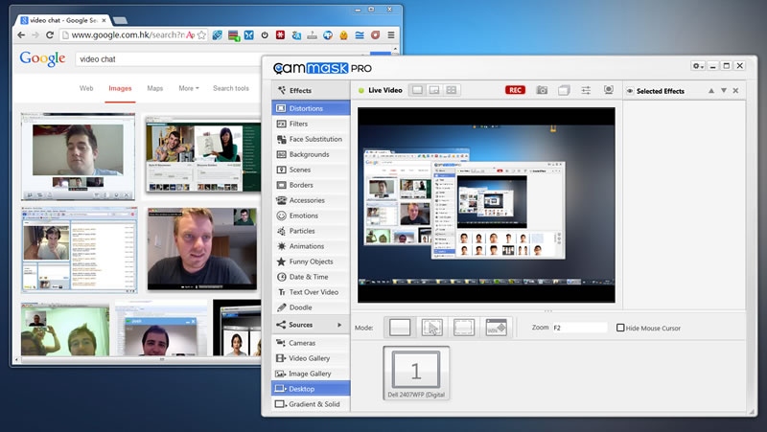The width and height of the screenshot is (767, 432).
Task: Click the Google logo
Action: click(42, 58)
